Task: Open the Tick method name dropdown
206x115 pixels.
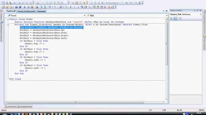Action: (166, 16)
